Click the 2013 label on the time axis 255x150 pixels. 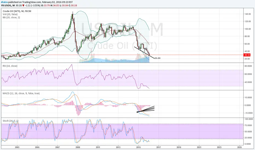point(118,147)
